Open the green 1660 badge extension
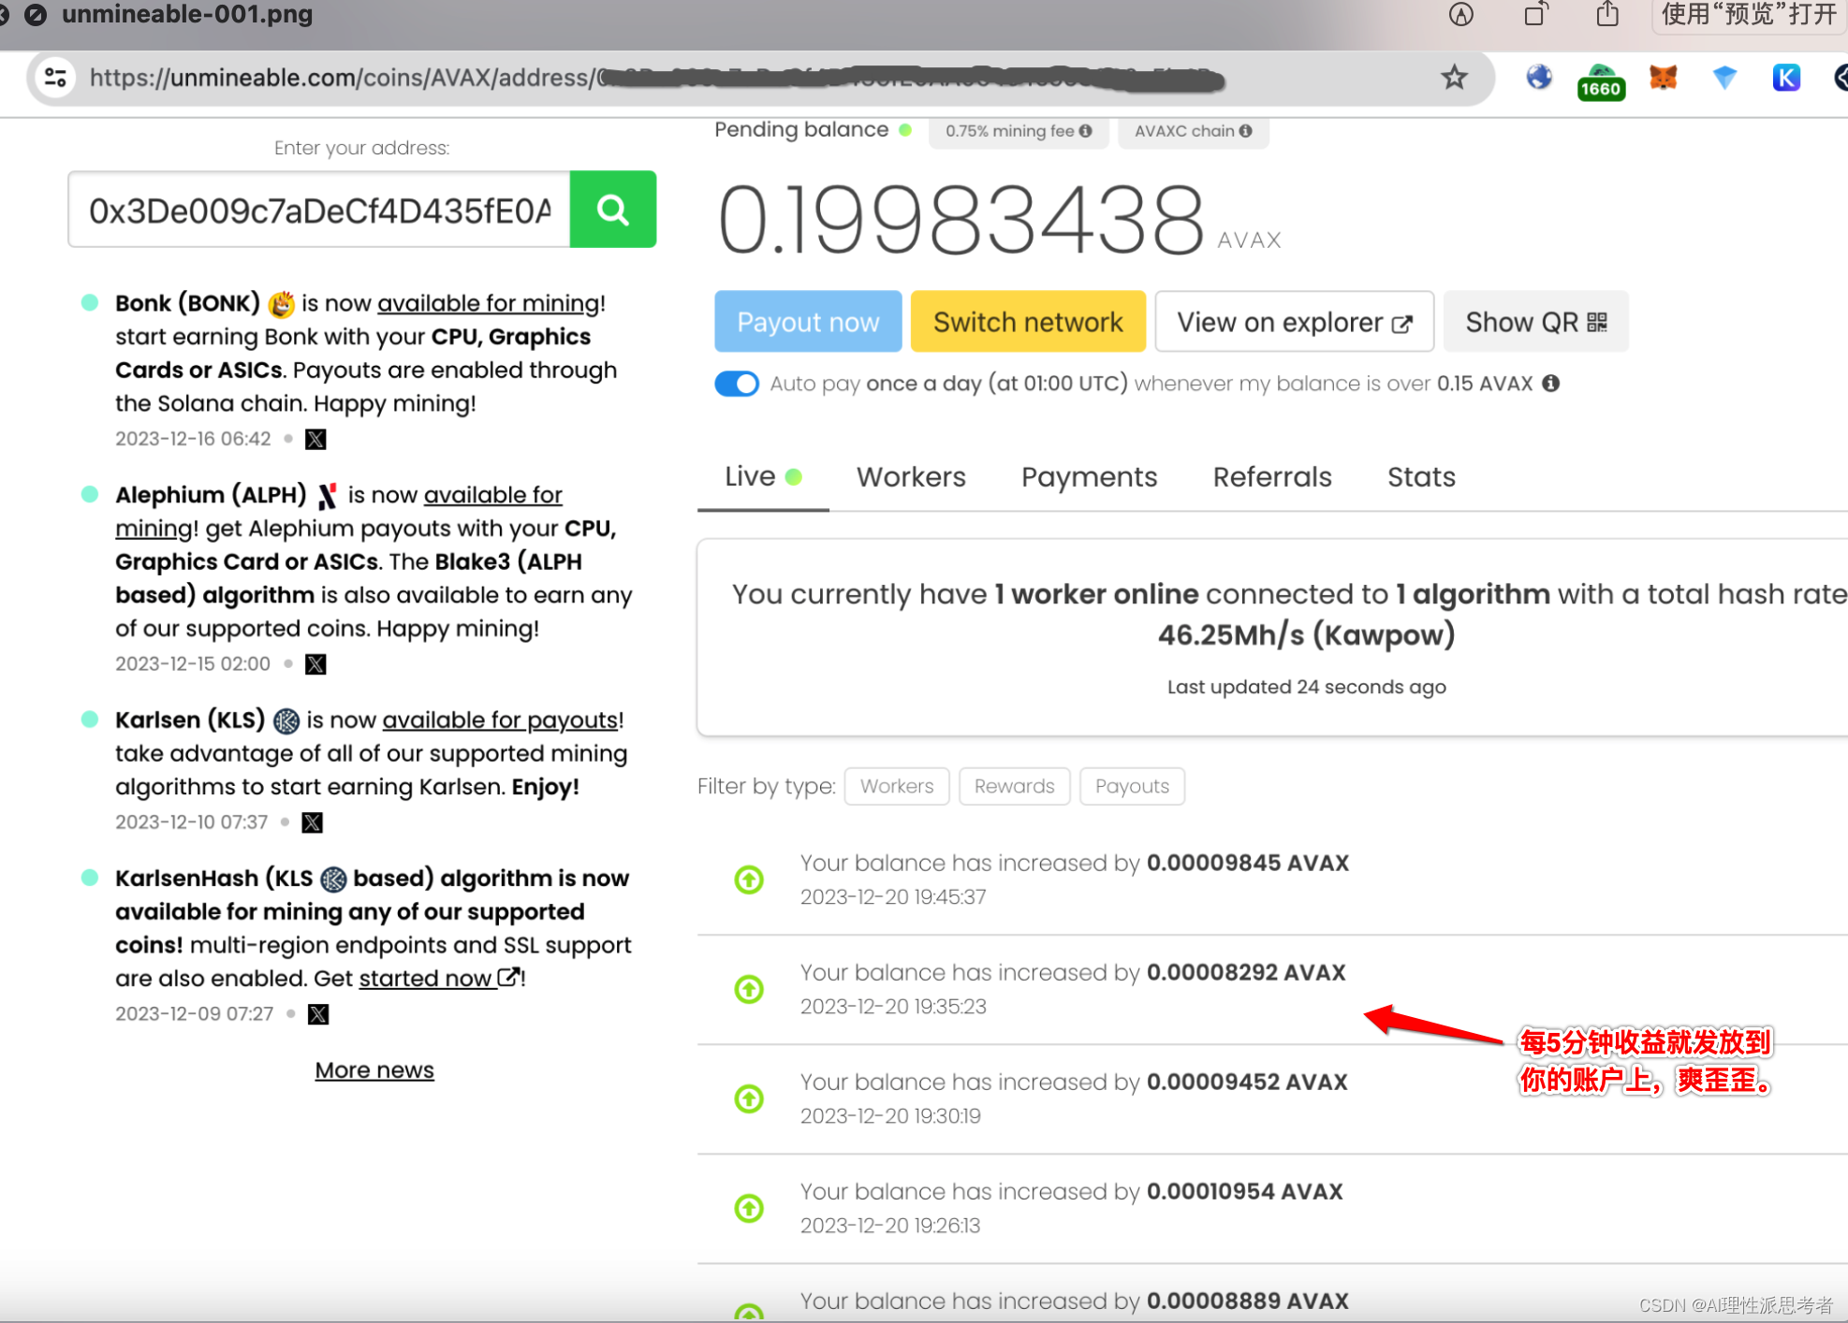Image resolution: width=1848 pixels, height=1323 pixels. click(1601, 82)
